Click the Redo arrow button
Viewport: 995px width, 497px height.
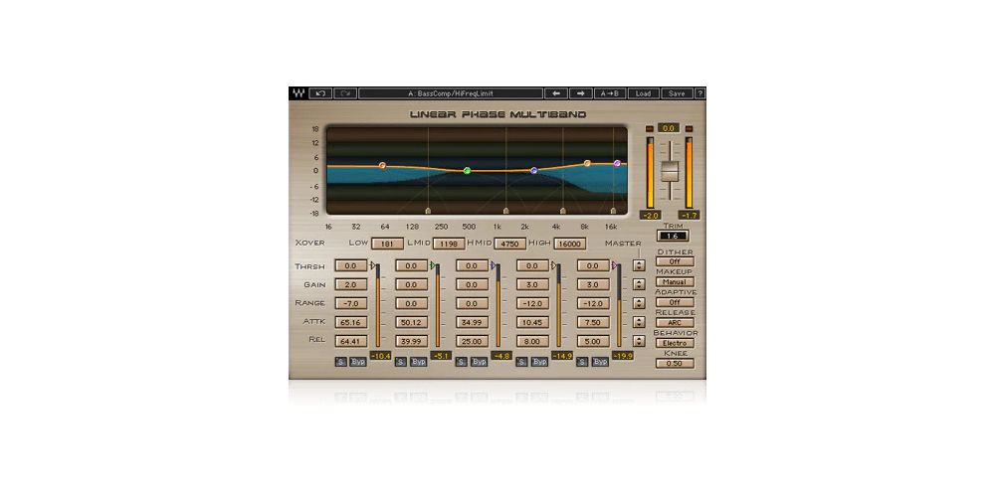[x=345, y=93]
